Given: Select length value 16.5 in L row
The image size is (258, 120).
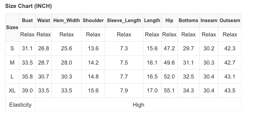Looking at the screenshot, I should [x=152, y=77].
